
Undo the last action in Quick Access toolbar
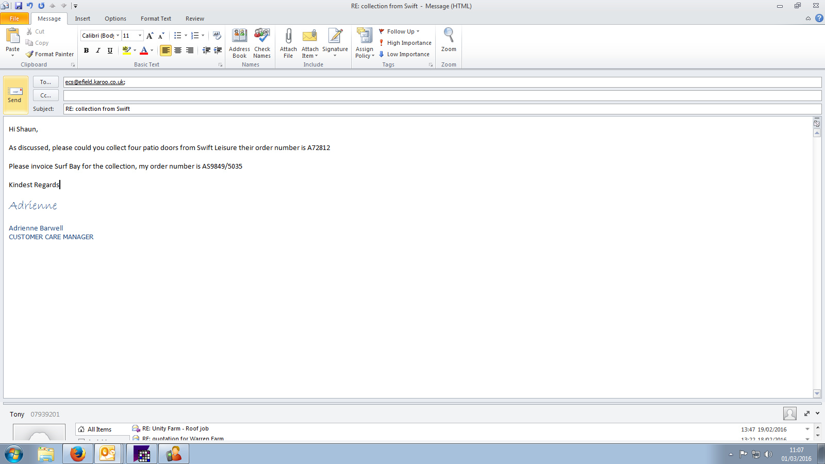pos(30,6)
